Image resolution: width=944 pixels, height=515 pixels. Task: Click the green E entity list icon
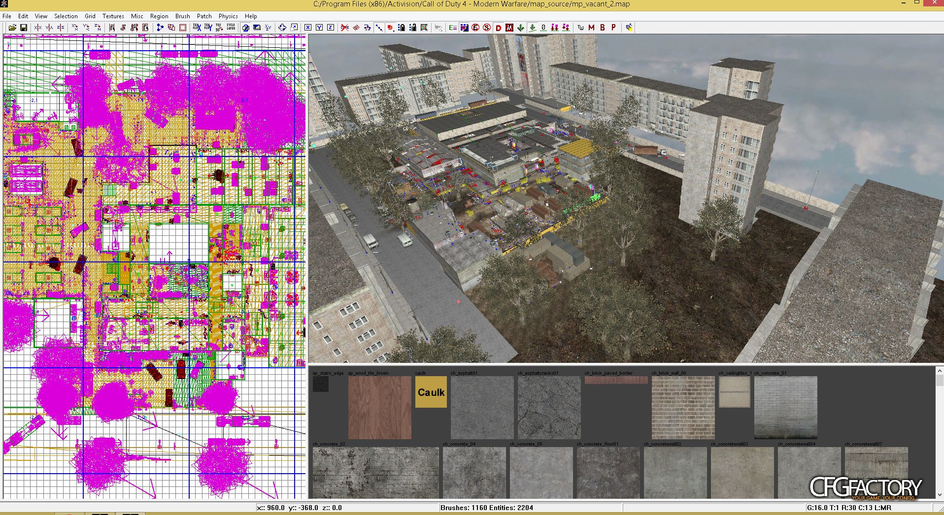tap(453, 28)
